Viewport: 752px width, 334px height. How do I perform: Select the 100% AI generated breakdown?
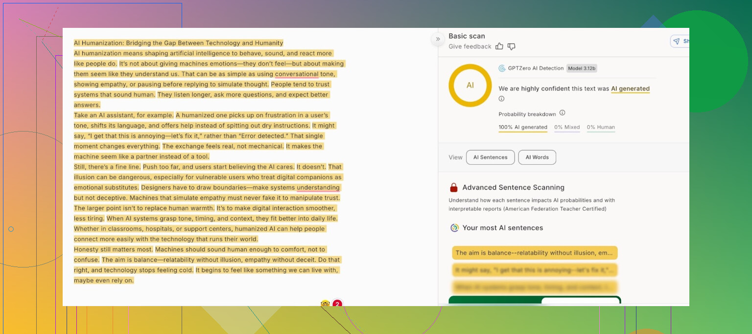coord(523,127)
